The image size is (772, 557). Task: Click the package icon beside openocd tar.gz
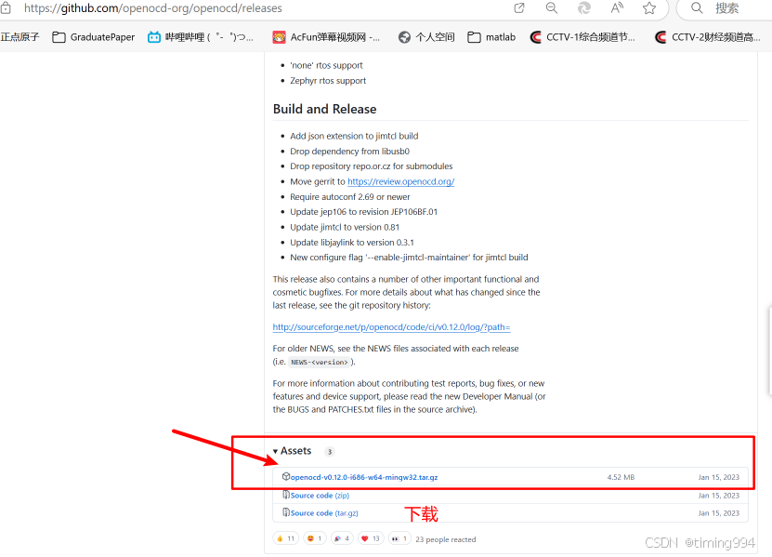(285, 477)
